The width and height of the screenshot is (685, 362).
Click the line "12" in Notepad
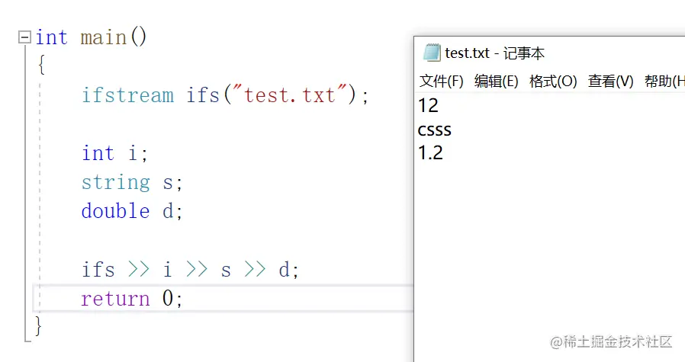[428, 106]
